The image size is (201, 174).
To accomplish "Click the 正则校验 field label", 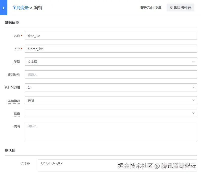I will tap(14, 75).
